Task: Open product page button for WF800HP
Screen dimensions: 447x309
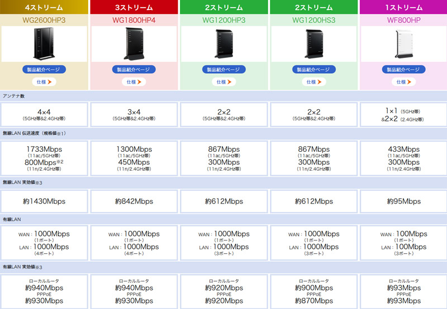Action: [403, 69]
